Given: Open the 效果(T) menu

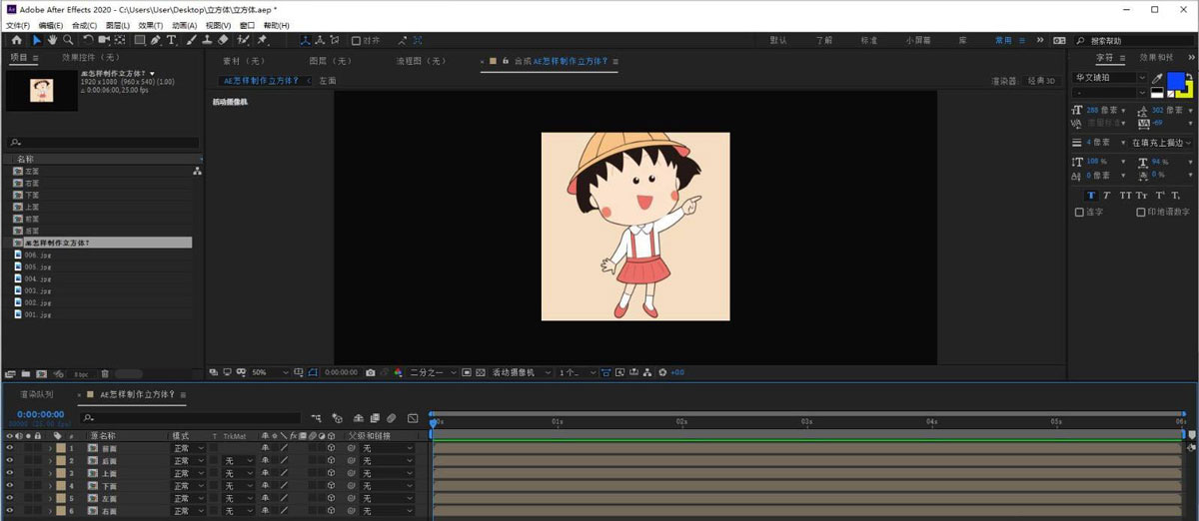Looking at the screenshot, I should pos(151,25).
